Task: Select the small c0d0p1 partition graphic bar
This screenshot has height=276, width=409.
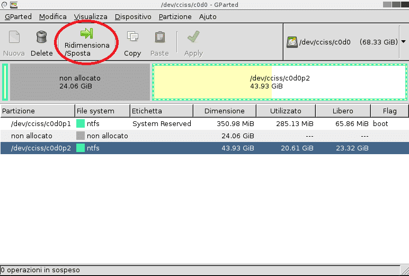Action: tap(5, 82)
